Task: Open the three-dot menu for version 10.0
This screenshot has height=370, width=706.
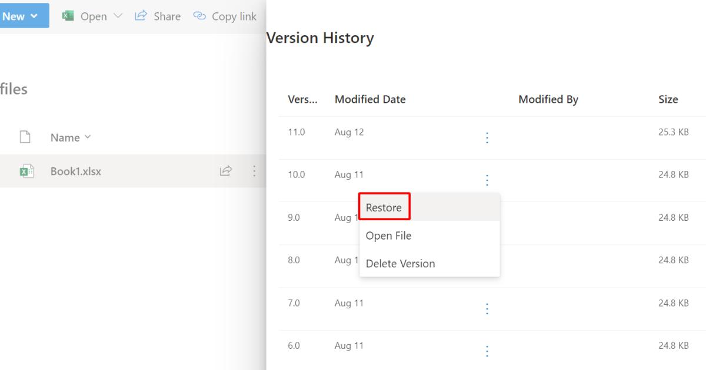Action: 487,180
